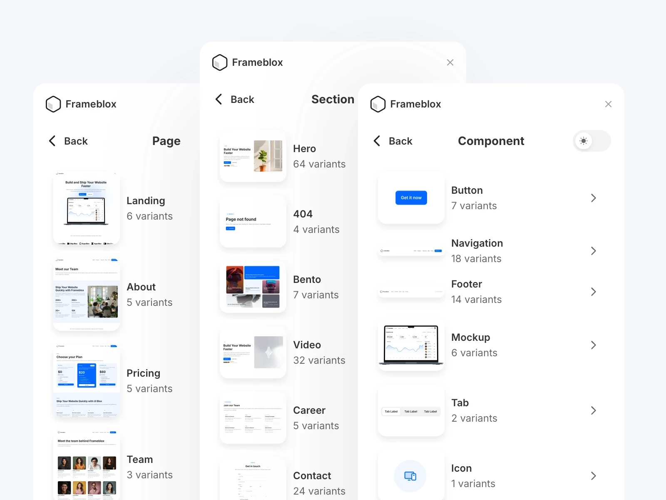Select the Button component label
The width and height of the screenshot is (666, 500).
[x=467, y=190]
